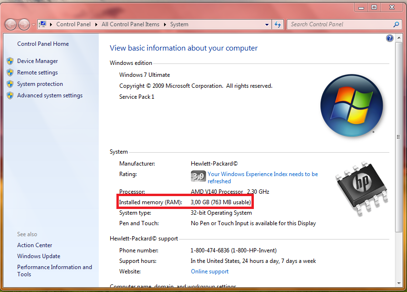Open Advanced system settings link
407x292 pixels.
(x=50, y=95)
